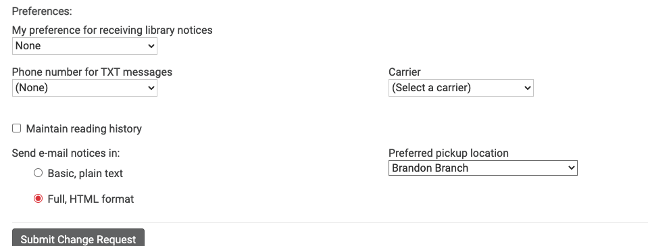Image resolution: width=648 pixels, height=246 pixels.
Task: Click the Submit Change Request button
Action: 78,238
